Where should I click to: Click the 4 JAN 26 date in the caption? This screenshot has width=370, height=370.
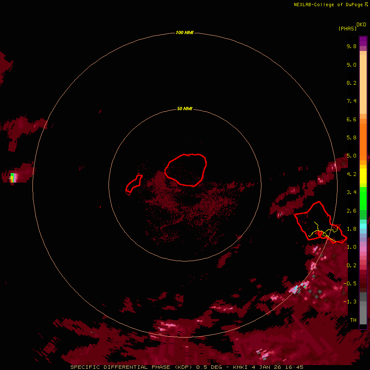(268, 367)
